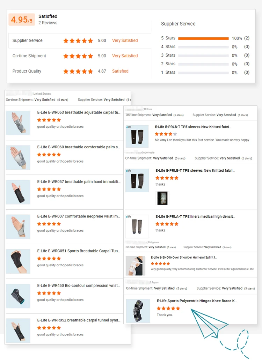Select the 5 Stars rating bar

point(203,38)
